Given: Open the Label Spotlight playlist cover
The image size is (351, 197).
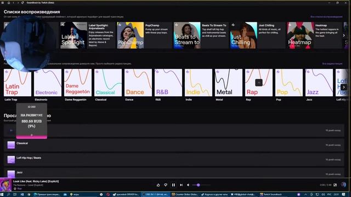Looking at the screenshot, I should 73,35.
